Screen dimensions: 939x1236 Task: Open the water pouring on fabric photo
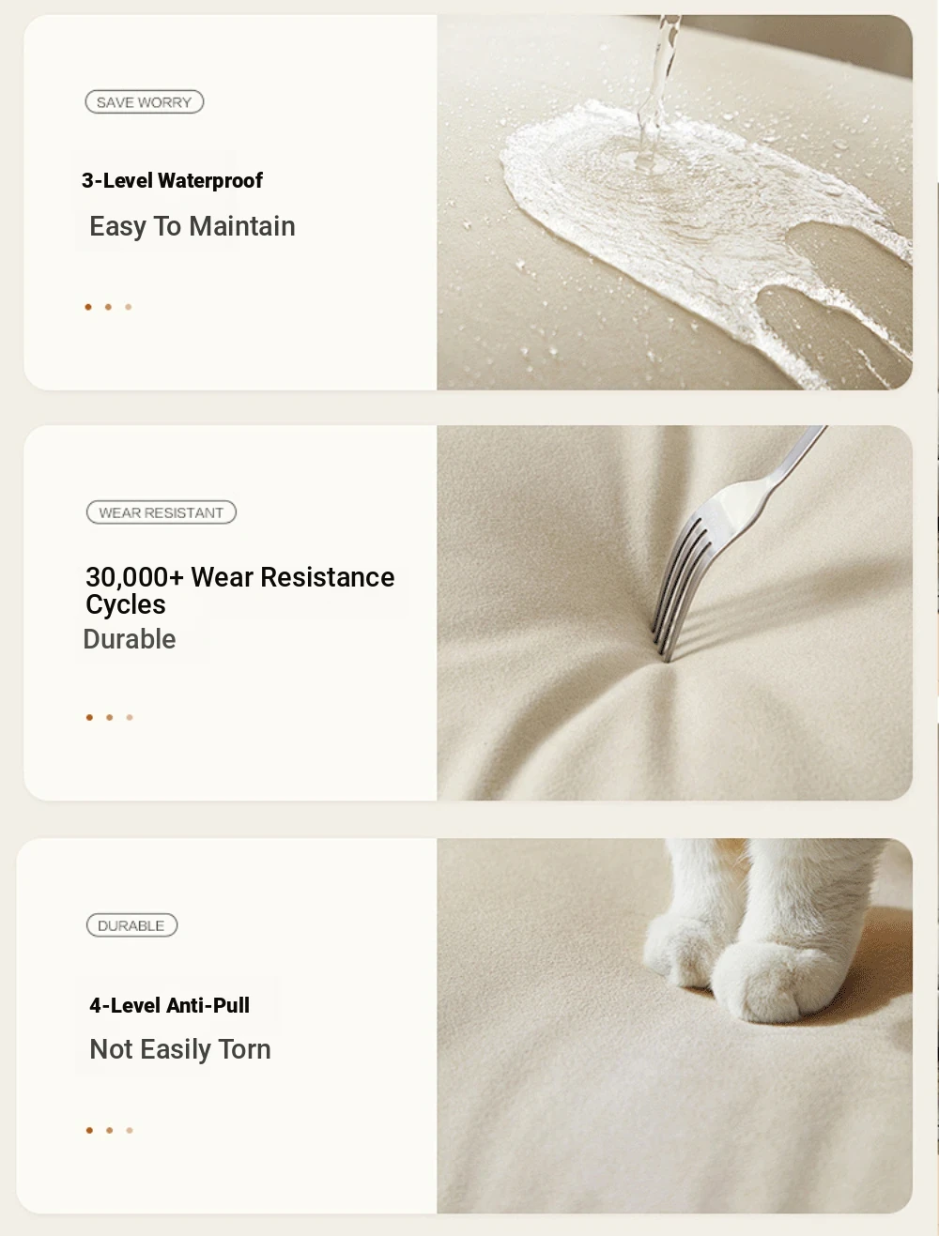pyautogui.click(x=674, y=202)
